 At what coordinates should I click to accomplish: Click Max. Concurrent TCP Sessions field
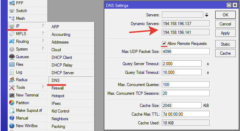(186, 93)
